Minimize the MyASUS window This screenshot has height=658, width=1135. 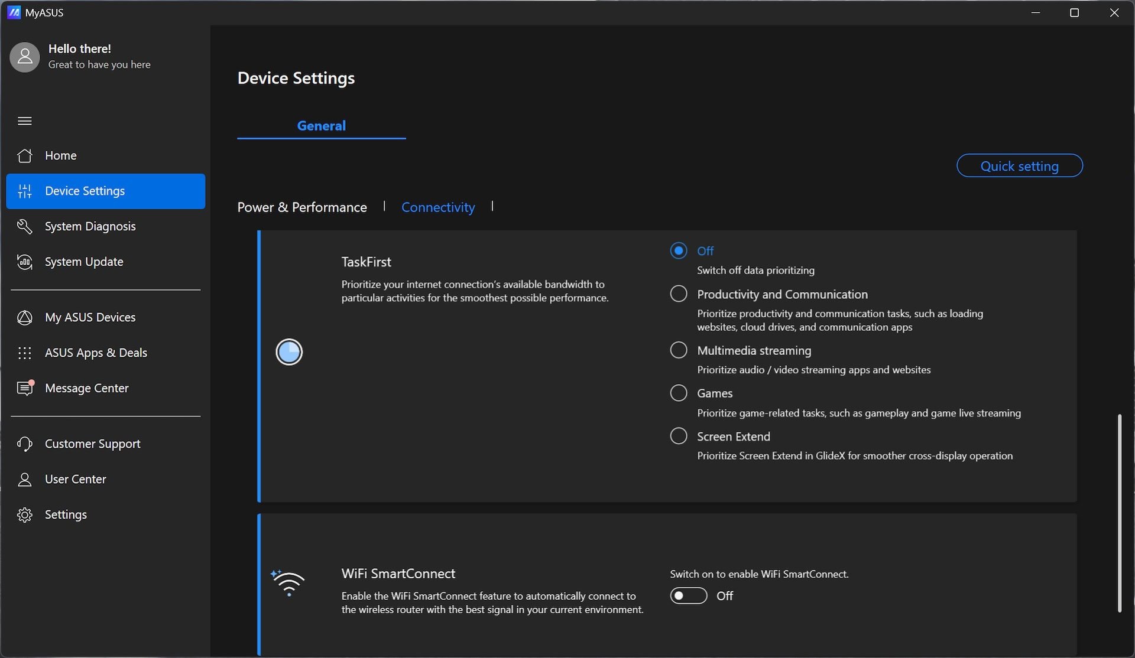tap(1036, 12)
